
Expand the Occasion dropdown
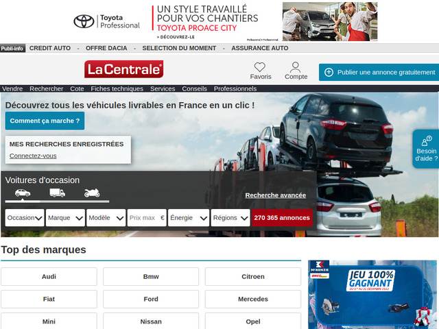point(25,218)
